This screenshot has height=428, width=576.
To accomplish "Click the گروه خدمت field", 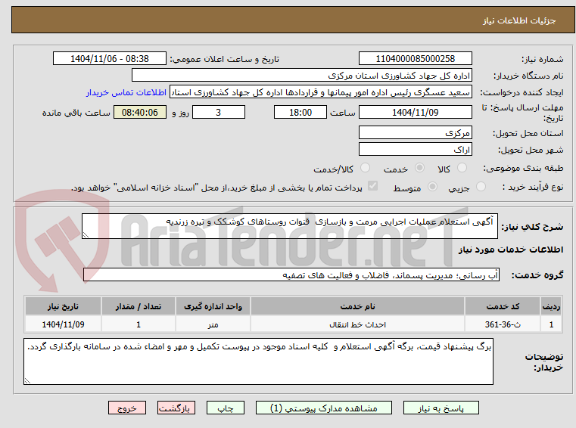I will (x=291, y=274).
